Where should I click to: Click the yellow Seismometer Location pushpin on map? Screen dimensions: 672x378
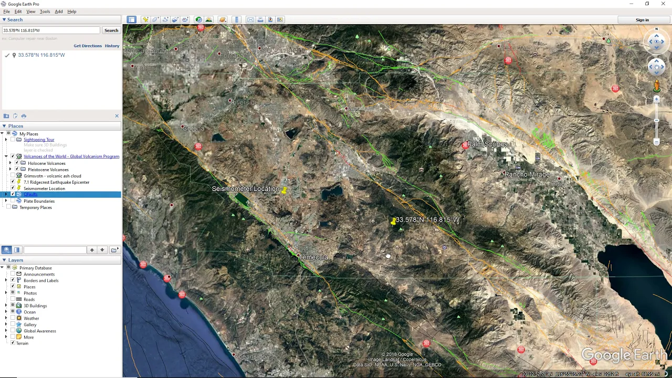click(284, 190)
